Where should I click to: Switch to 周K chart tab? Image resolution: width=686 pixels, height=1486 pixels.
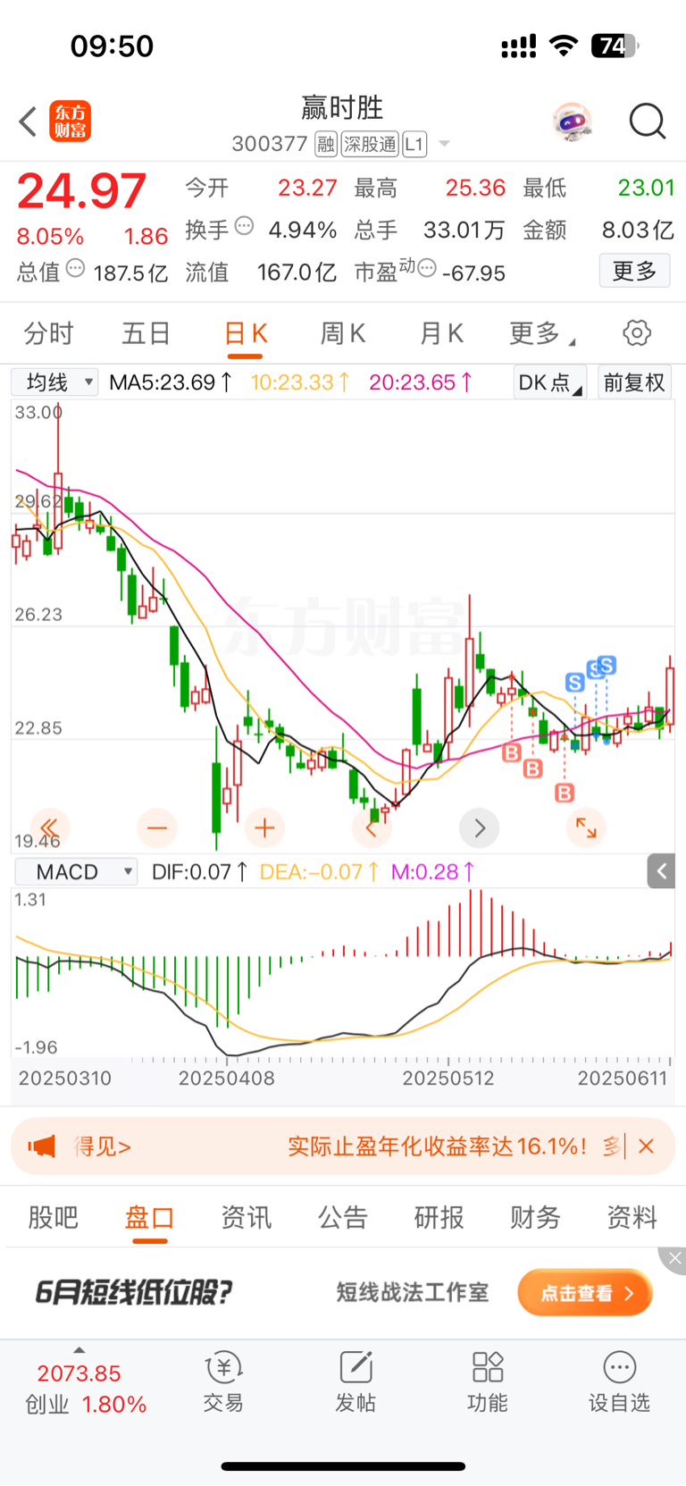[x=344, y=333]
